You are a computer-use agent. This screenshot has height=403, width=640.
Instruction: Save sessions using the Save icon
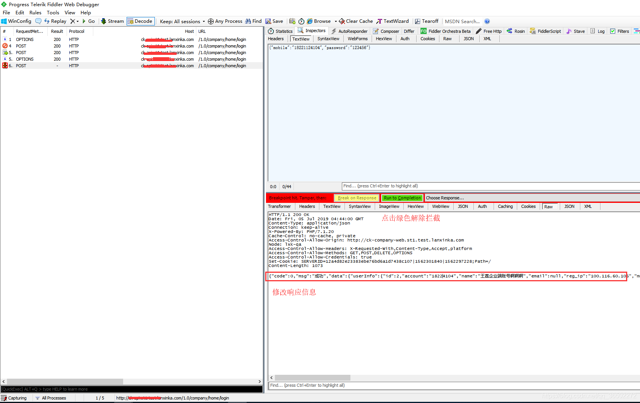pos(274,21)
